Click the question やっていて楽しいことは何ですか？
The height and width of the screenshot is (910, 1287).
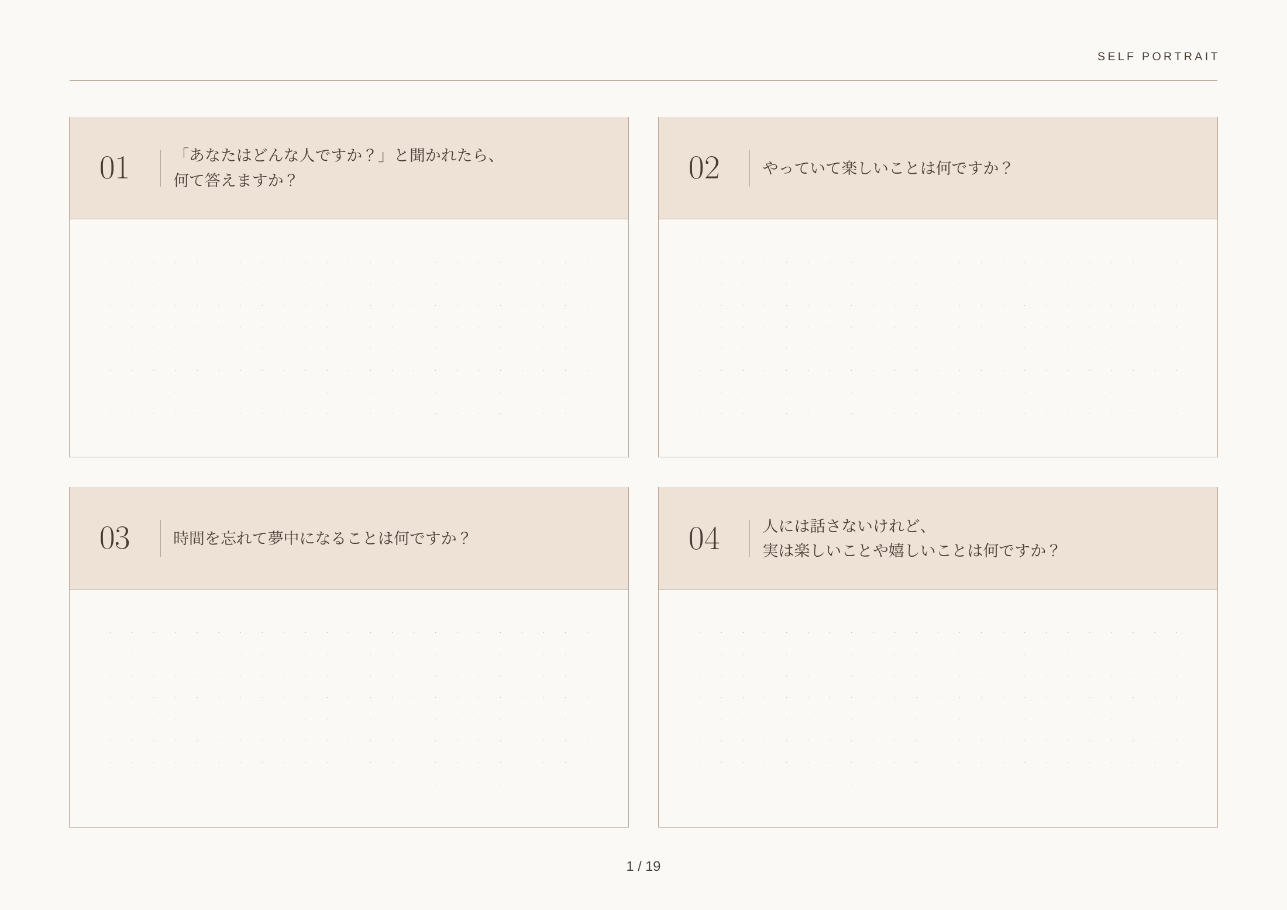pos(887,168)
